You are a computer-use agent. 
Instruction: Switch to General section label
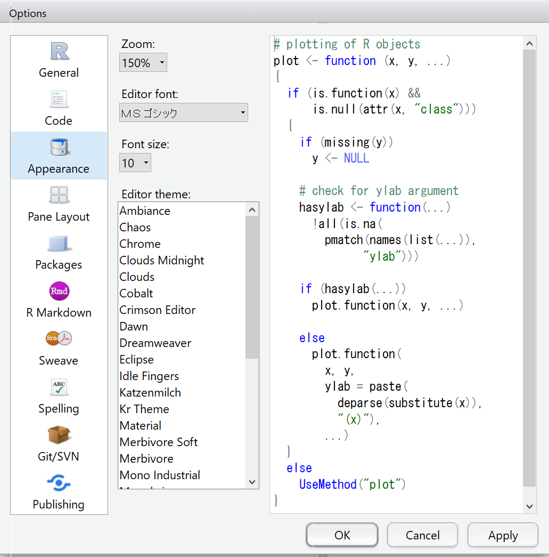click(x=59, y=72)
